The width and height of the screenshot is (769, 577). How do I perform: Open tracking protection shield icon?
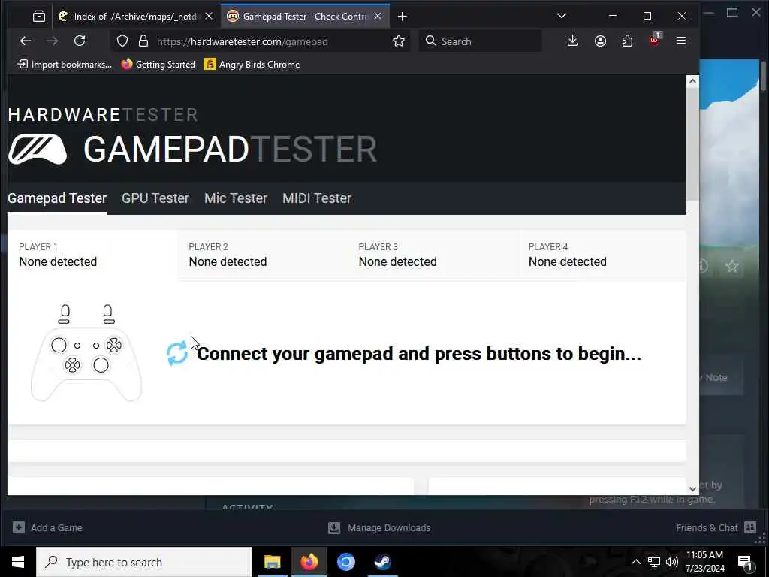click(x=122, y=41)
